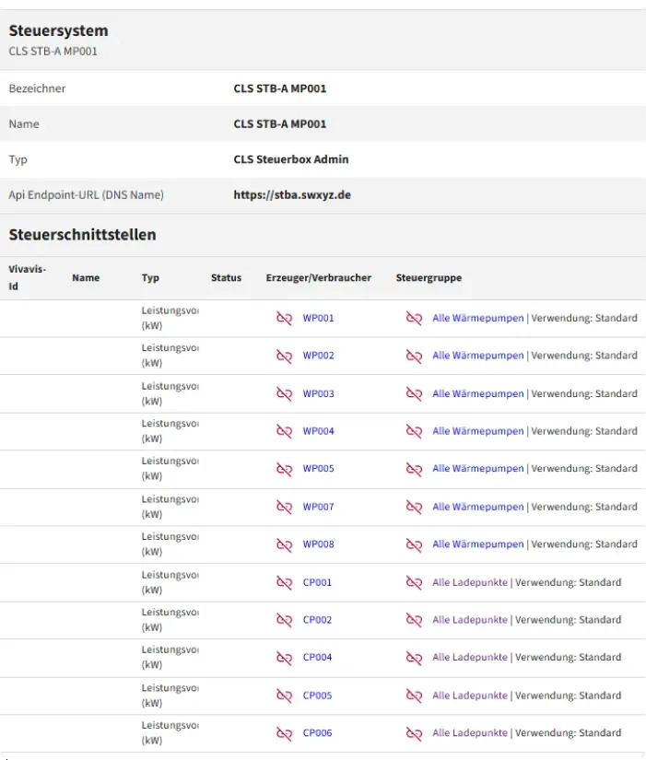Open the CP001 charge point link
This screenshot has height=760, width=646.
pyautogui.click(x=317, y=582)
